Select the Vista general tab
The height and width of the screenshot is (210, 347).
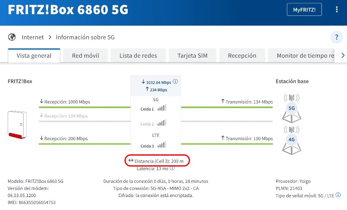point(34,56)
